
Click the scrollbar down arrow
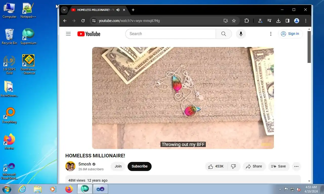pos(309,181)
